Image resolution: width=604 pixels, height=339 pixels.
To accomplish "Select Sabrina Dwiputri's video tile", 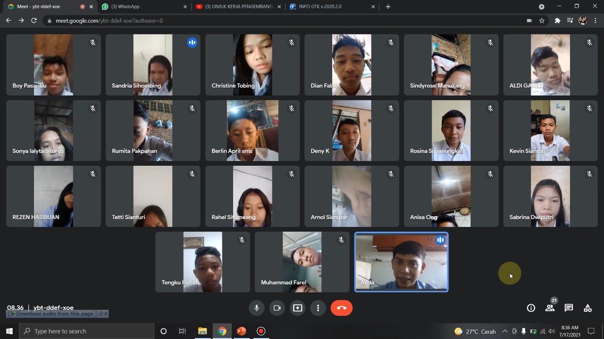I will (x=550, y=196).
